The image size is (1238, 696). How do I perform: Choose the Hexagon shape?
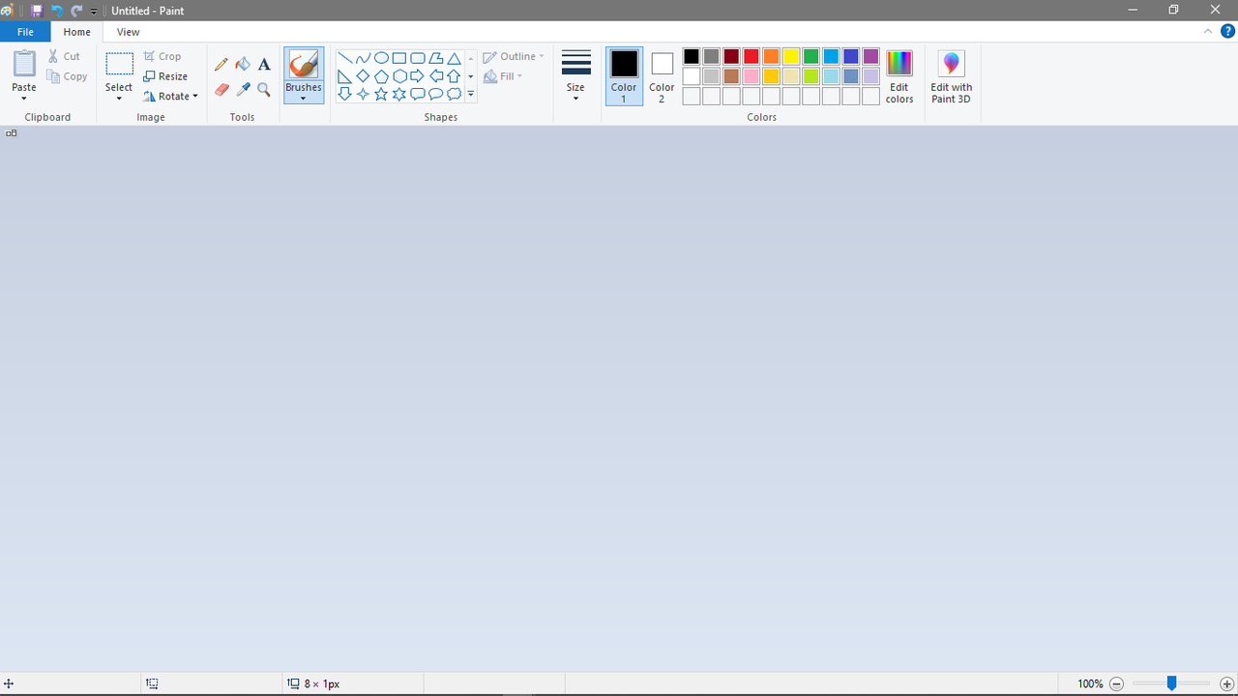(x=399, y=76)
